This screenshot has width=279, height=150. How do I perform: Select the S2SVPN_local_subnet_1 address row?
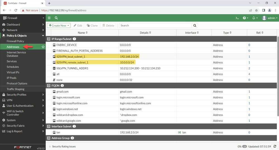coord(71,57)
